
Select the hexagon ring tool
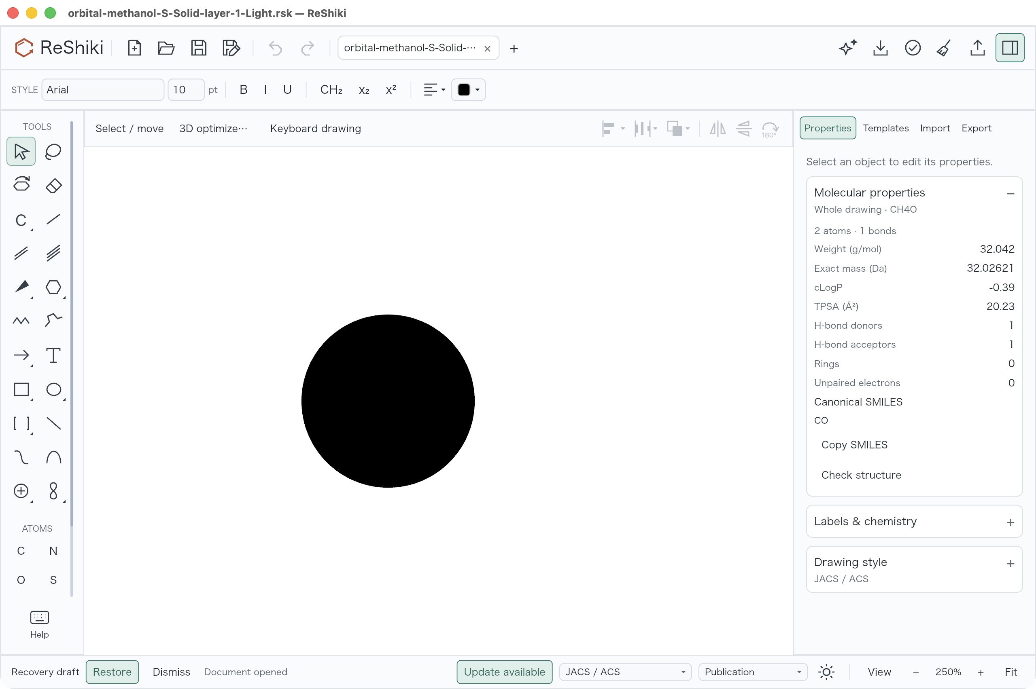[x=53, y=287]
